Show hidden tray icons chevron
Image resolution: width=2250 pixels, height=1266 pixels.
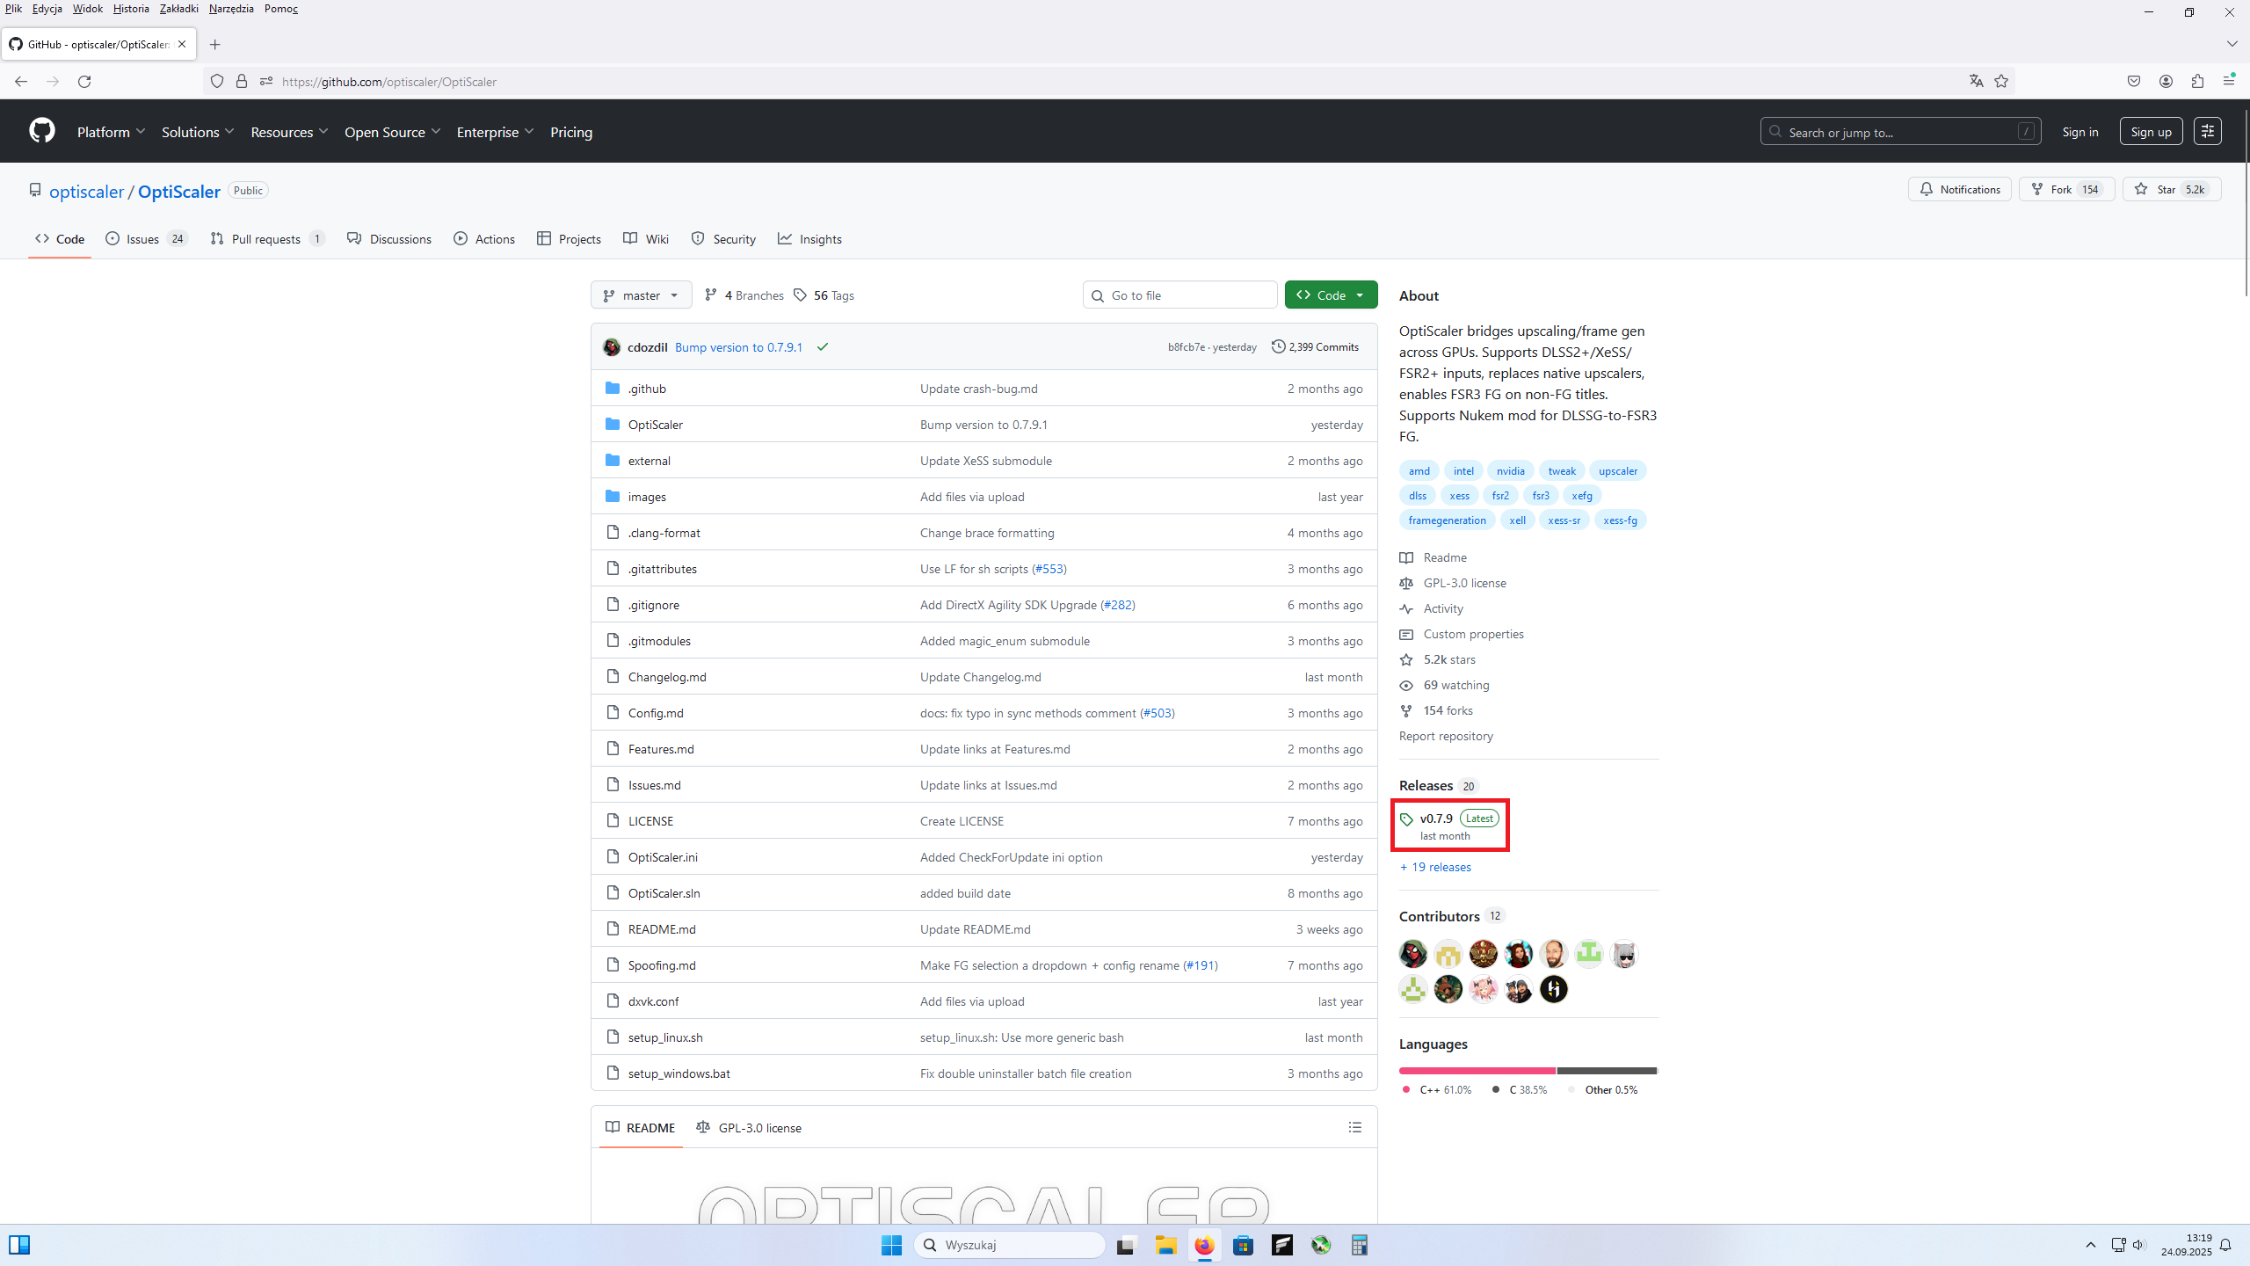[x=2091, y=1245]
